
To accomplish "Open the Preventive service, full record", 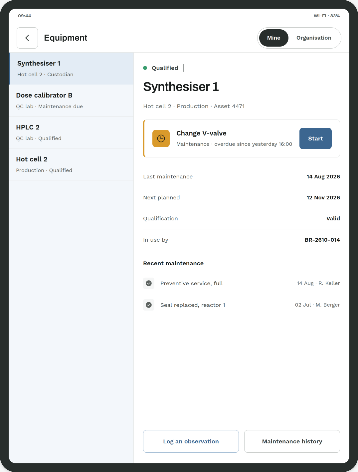I will pos(242,283).
